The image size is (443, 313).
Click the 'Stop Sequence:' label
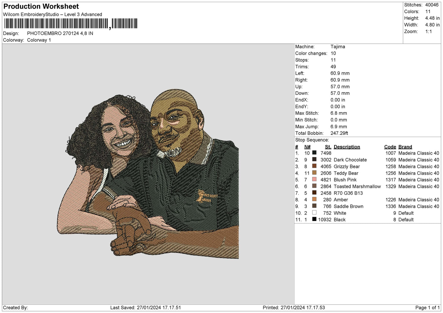312,140
